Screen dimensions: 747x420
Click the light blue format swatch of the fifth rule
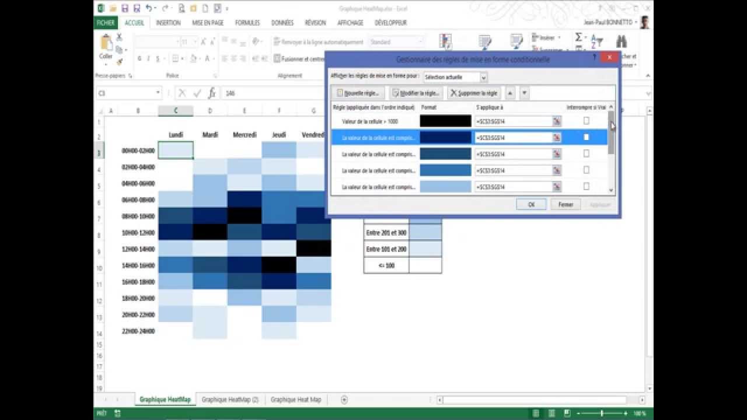[445, 187]
